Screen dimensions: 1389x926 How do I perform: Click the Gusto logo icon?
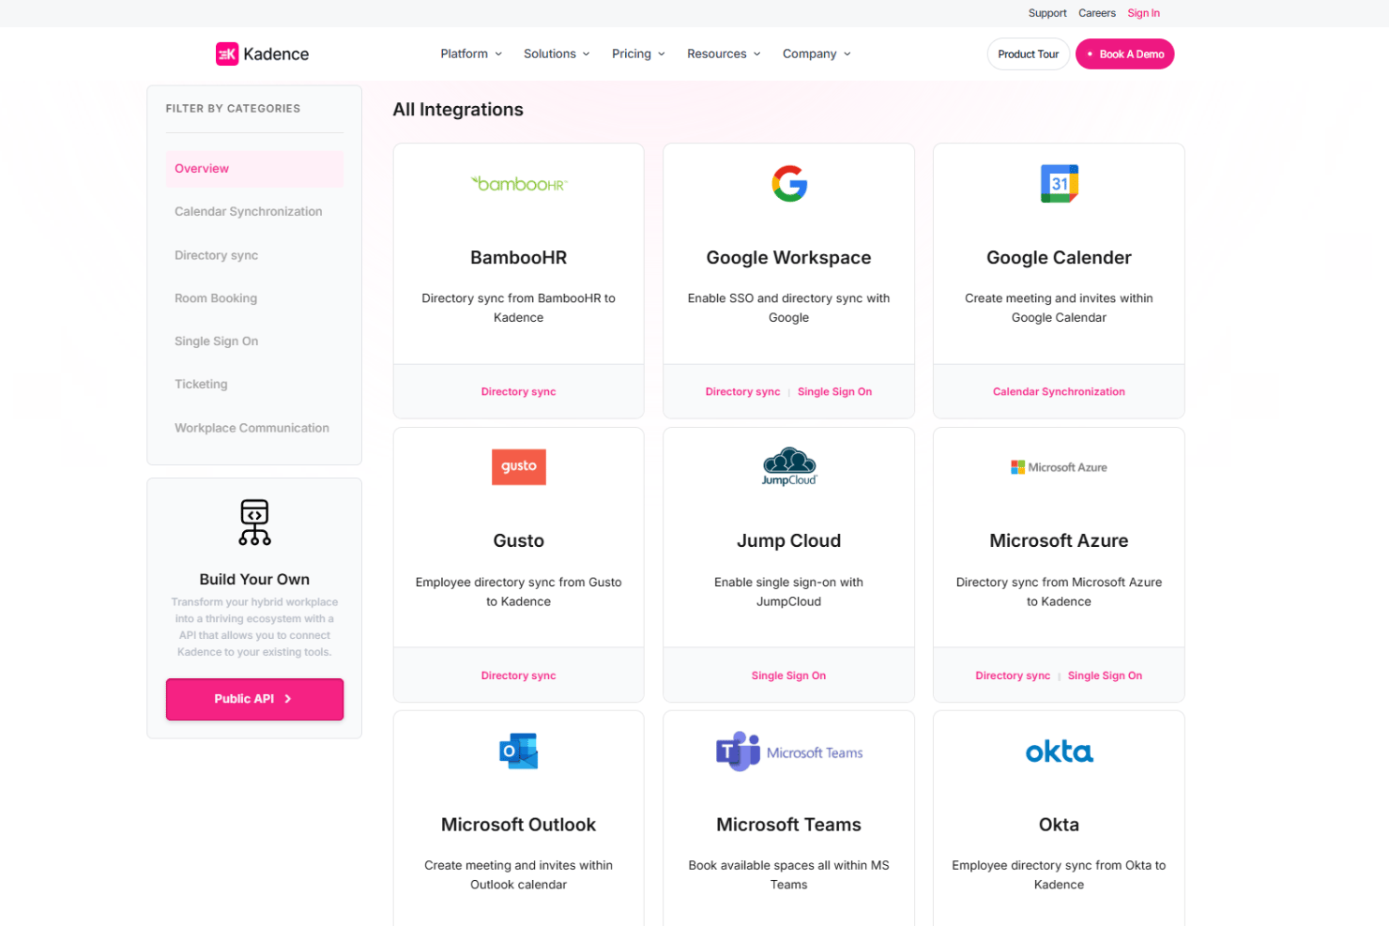[x=519, y=466]
